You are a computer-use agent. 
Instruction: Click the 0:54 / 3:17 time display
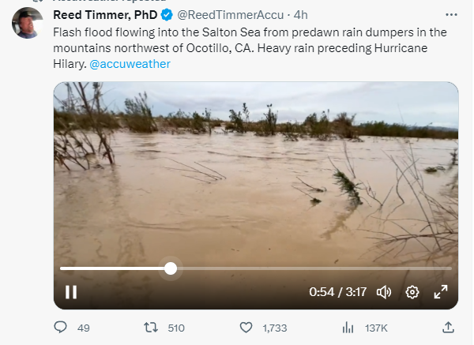(337, 292)
